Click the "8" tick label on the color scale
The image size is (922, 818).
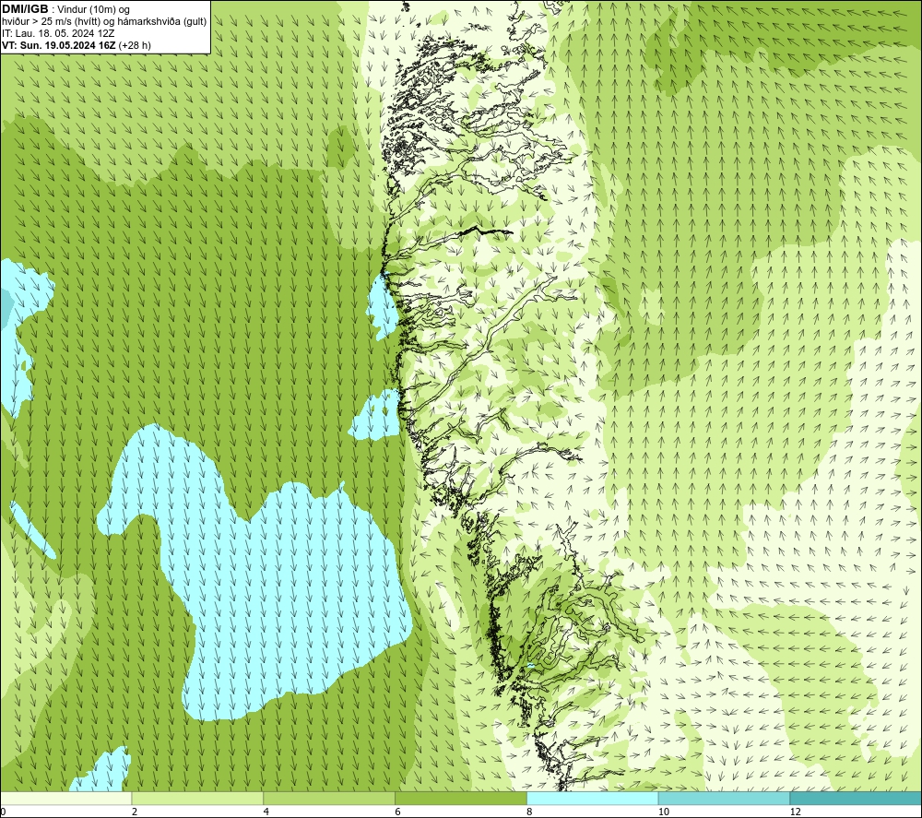[530, 812]
